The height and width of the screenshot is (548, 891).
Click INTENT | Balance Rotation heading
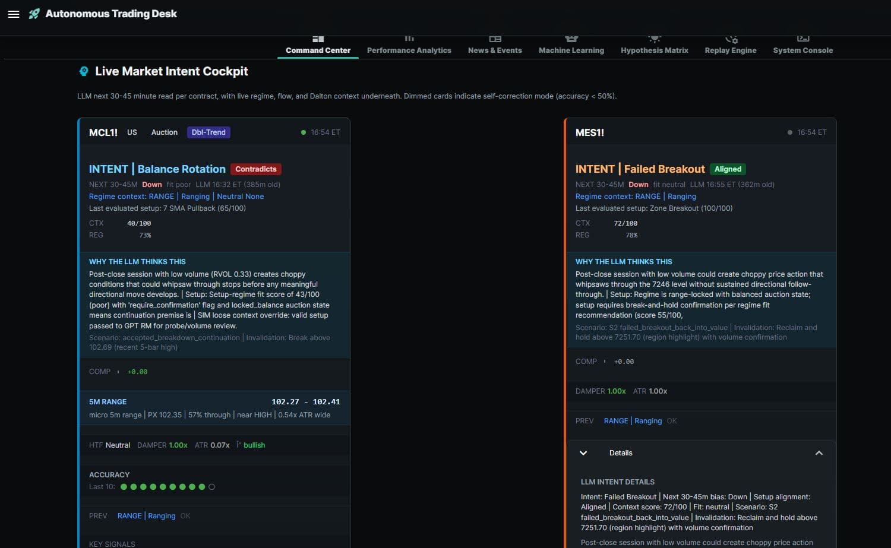(157, 169)
